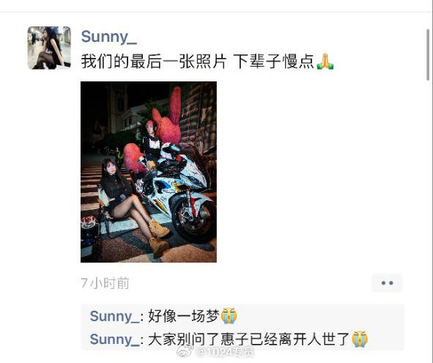
Task: Click Sunny_ name in the second comment
Action: (115, 340)
